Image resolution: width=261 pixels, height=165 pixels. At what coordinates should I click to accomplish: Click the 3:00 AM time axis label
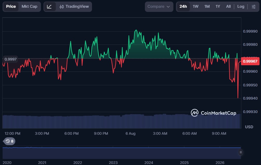tap(160, 134)
